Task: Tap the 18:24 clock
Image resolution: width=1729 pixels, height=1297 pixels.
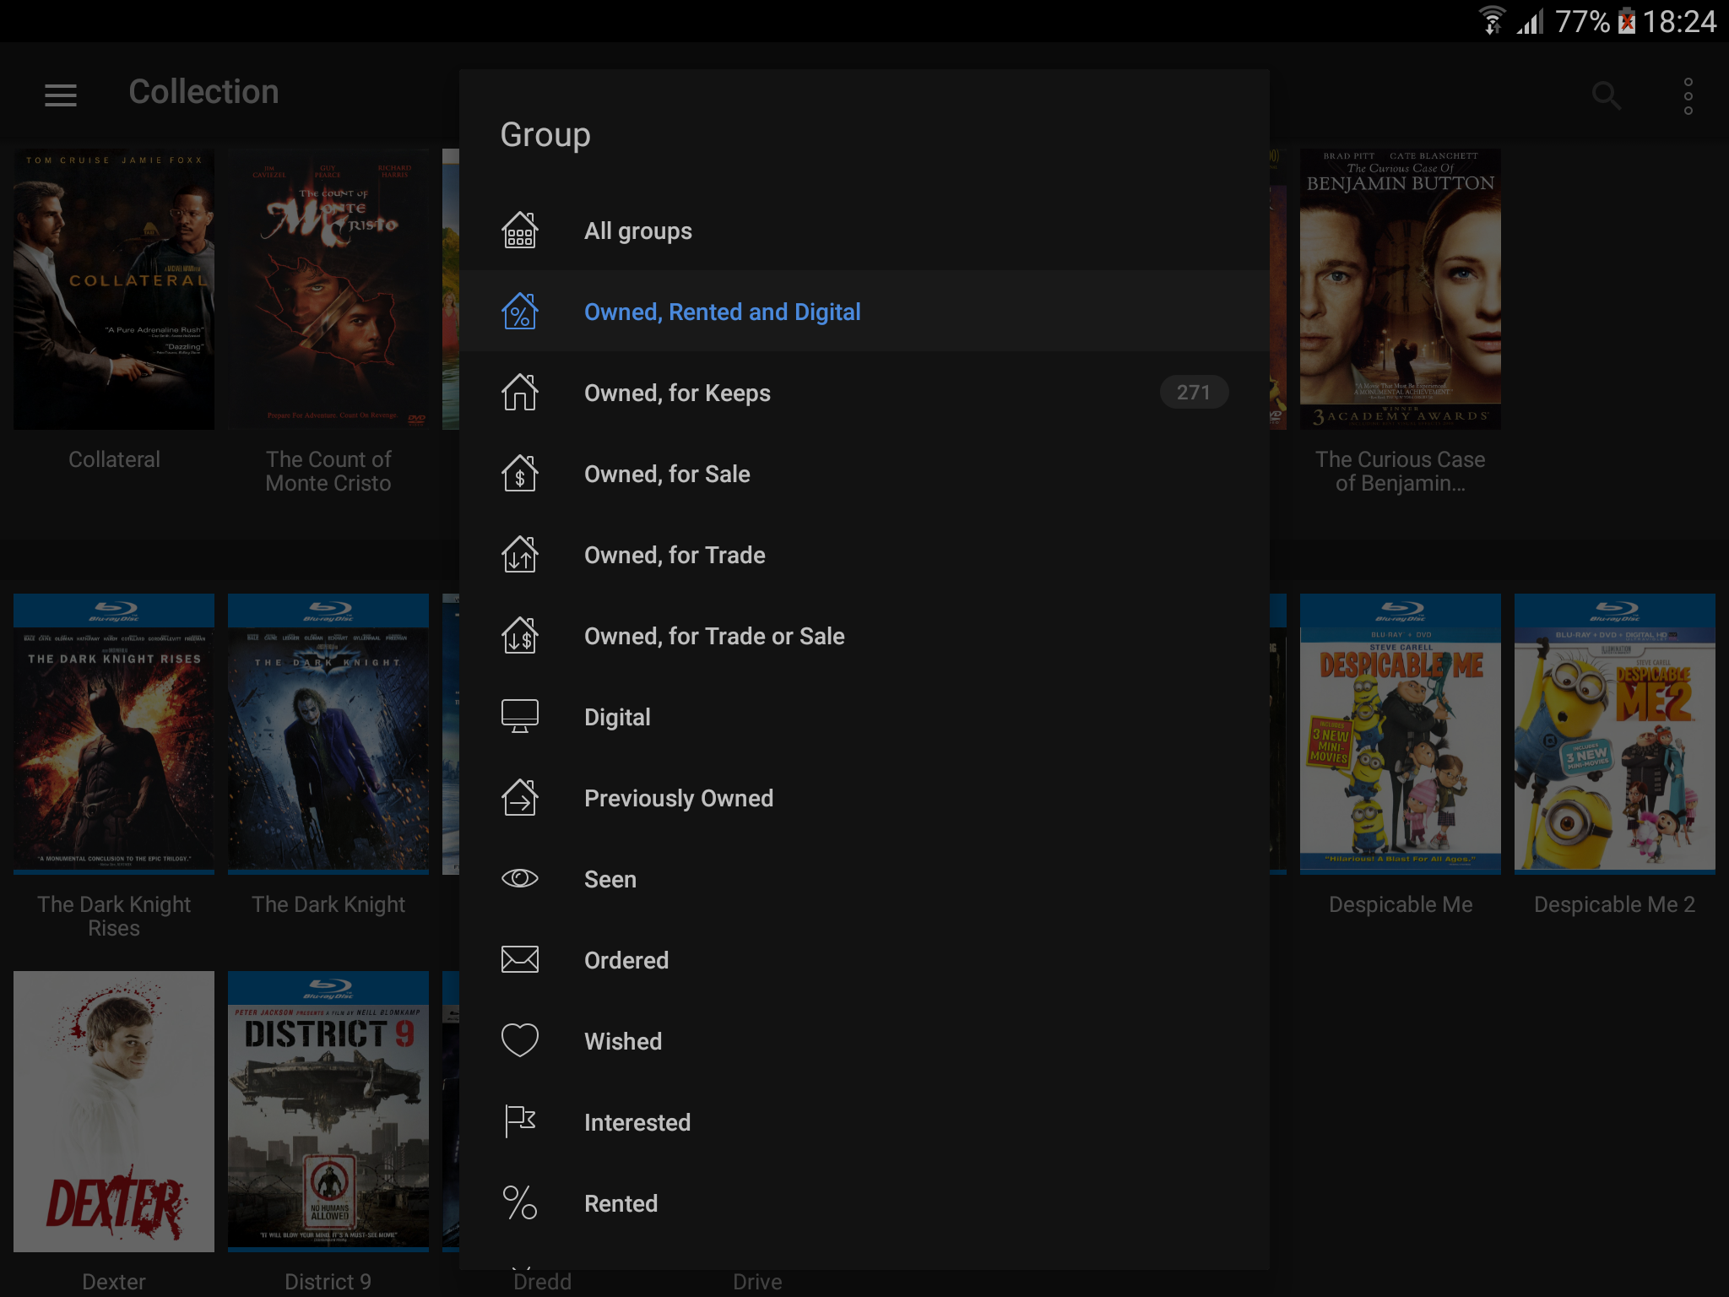Action: tap(1679, 21)
